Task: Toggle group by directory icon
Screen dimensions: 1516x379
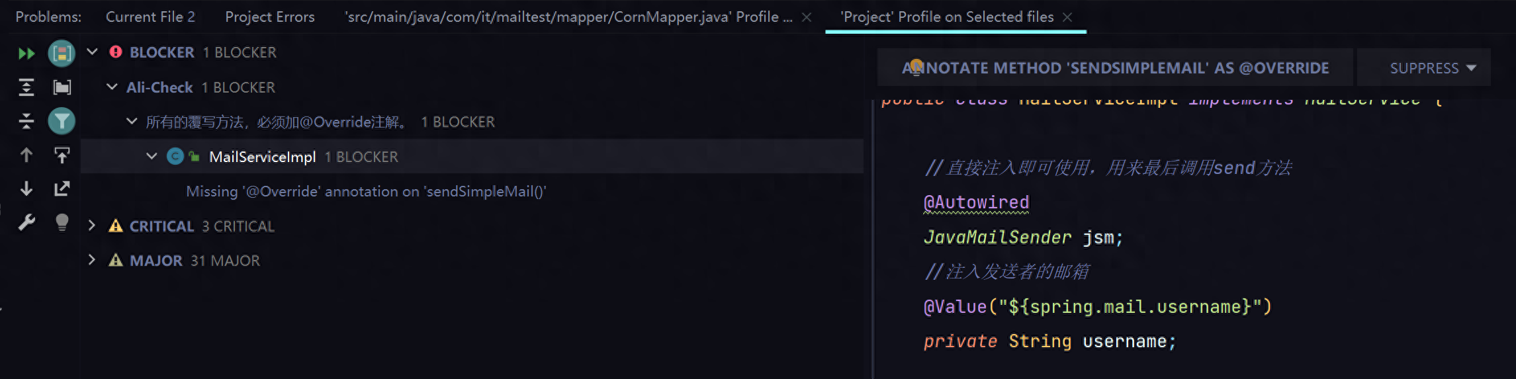Action: coord(62,87)
